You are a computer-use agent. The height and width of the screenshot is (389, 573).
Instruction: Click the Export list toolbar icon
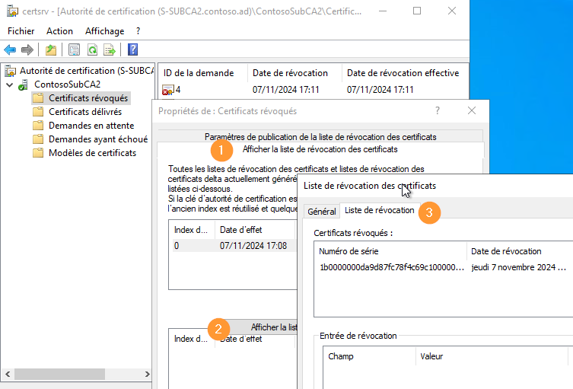pyautogui.click(x=110, y=49)
